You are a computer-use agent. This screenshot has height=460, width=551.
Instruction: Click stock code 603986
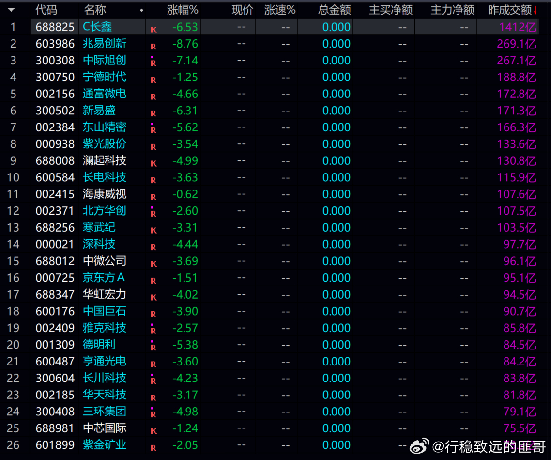tap(55, 44)
